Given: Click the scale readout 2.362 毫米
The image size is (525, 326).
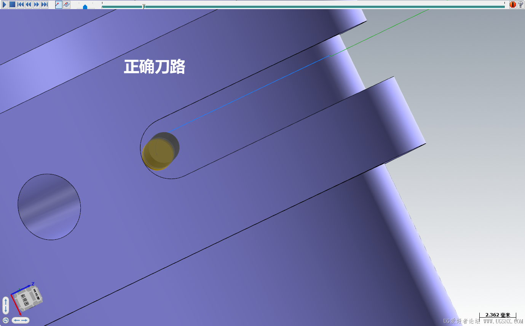Looking at the screenshot, I should [x=498, y=315].
